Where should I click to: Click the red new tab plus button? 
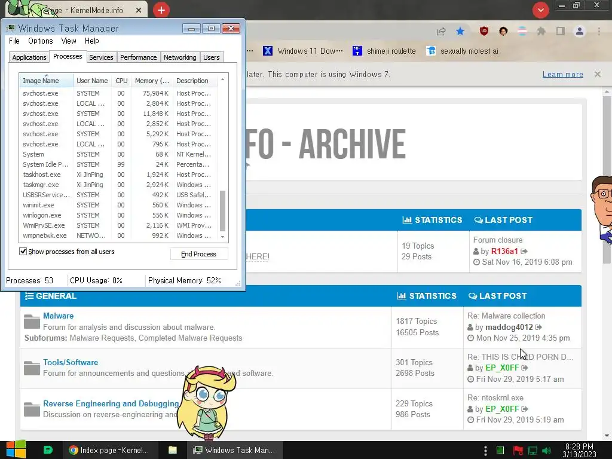(x=161, y=10)
